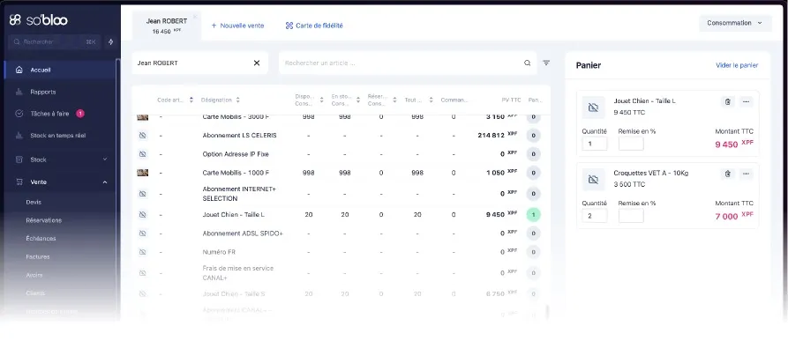Empty cart with Vider le panier

pos(737,65)
